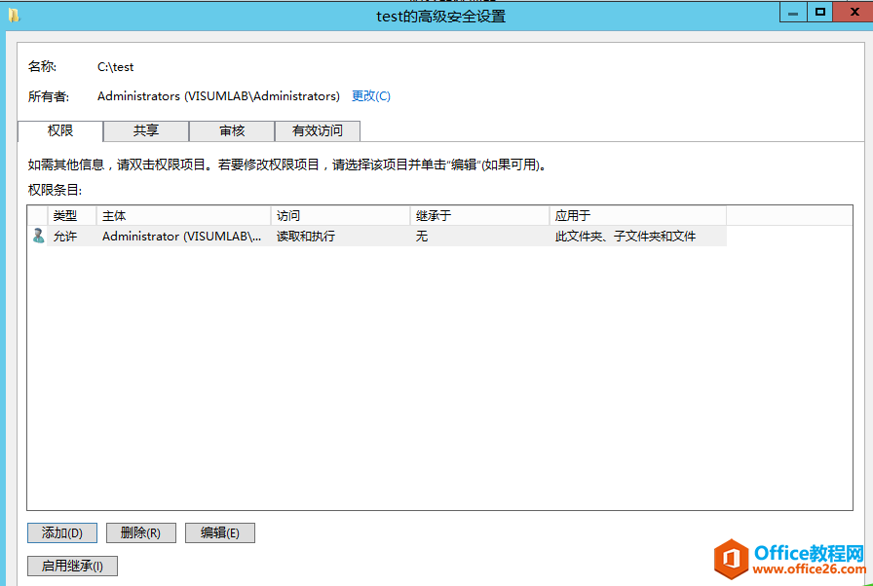873x586 pixels.
Task: Open the 共享 tab
Action: tap(146, 130)
